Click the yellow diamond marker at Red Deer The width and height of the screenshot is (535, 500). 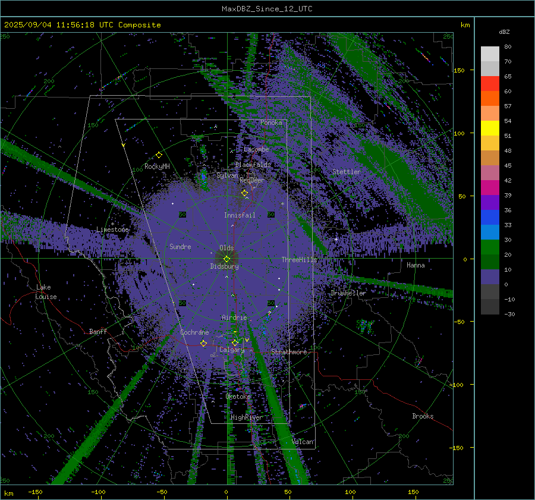(x=244, y=193)
